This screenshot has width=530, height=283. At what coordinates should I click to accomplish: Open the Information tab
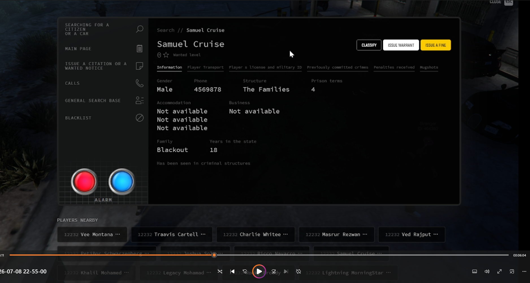(169, 67)
